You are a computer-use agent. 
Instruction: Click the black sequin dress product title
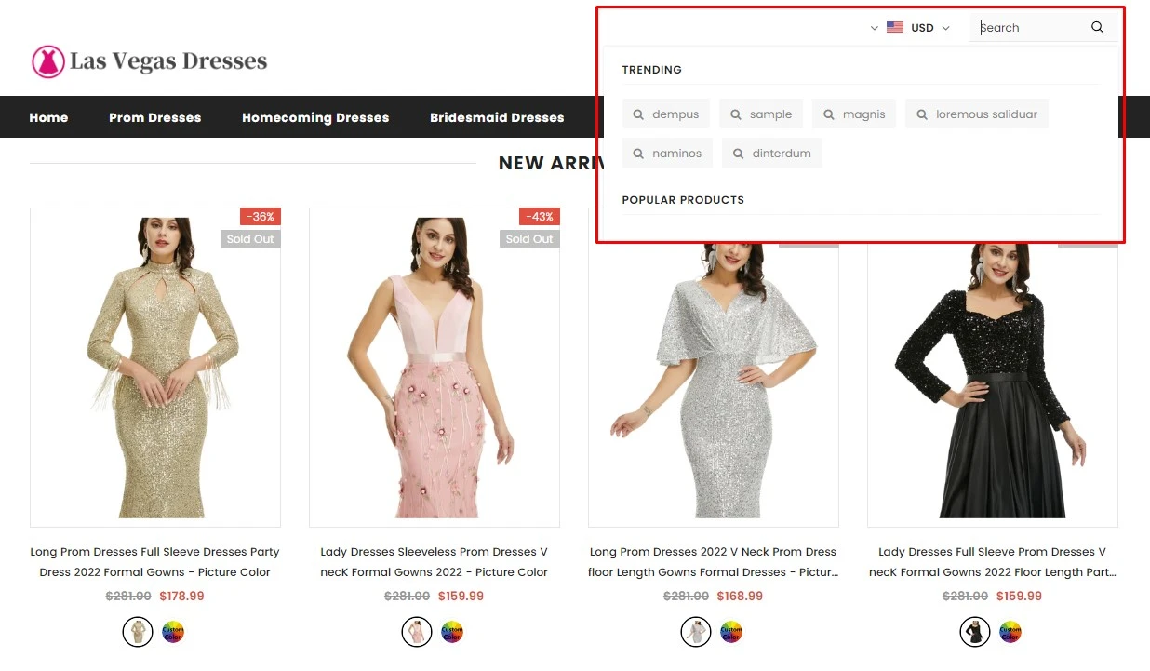click(992, 561)
